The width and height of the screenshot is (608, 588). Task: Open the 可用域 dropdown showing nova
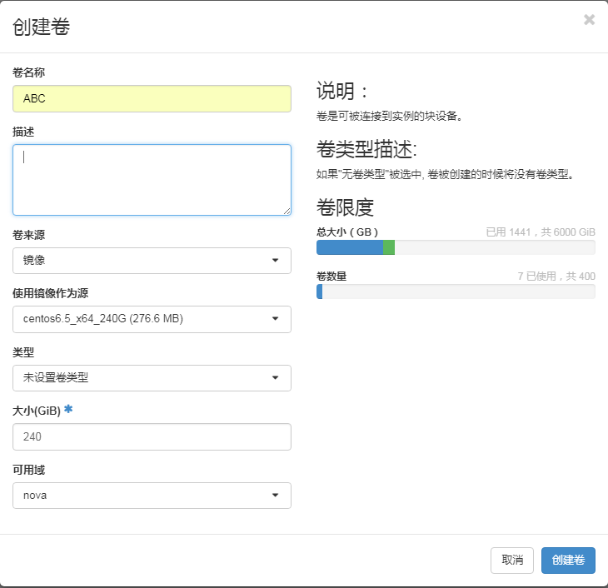point(152,496)
